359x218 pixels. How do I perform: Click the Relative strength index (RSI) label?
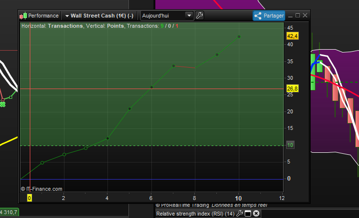(x=195, y=214)
